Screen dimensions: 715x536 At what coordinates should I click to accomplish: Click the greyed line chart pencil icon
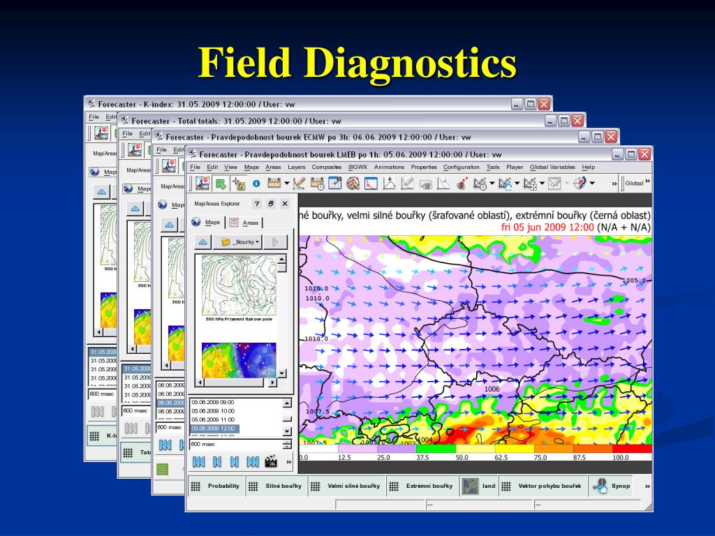click(x=407, y=184)
